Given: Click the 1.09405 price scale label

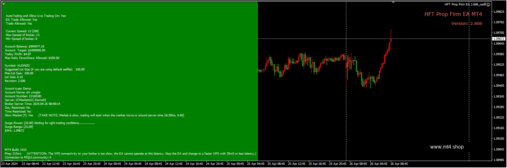Looking at the screenshot, I should (499, 86).
